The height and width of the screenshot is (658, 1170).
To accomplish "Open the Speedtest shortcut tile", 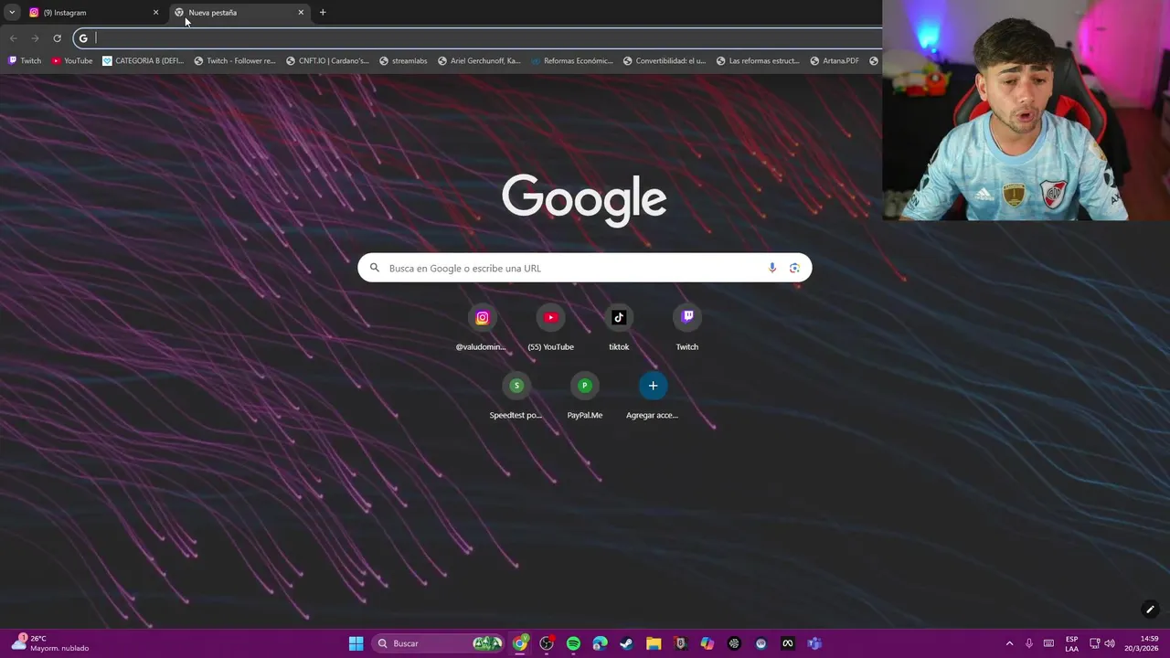I will click(x=516, y=396).
